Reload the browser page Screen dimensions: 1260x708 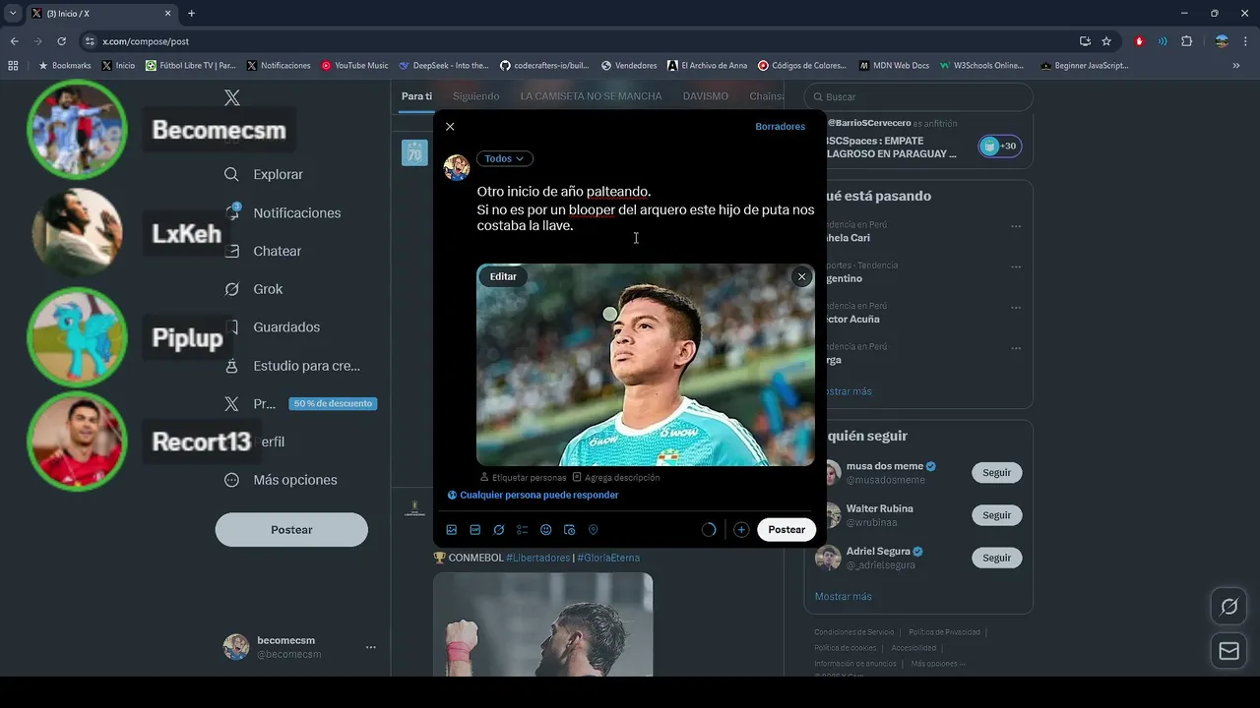[x=61, y=41]
